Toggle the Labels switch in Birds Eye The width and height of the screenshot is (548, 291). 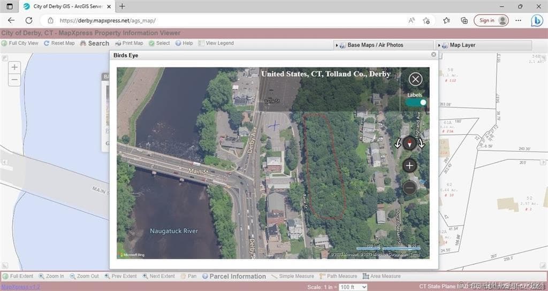pos(416,102)
